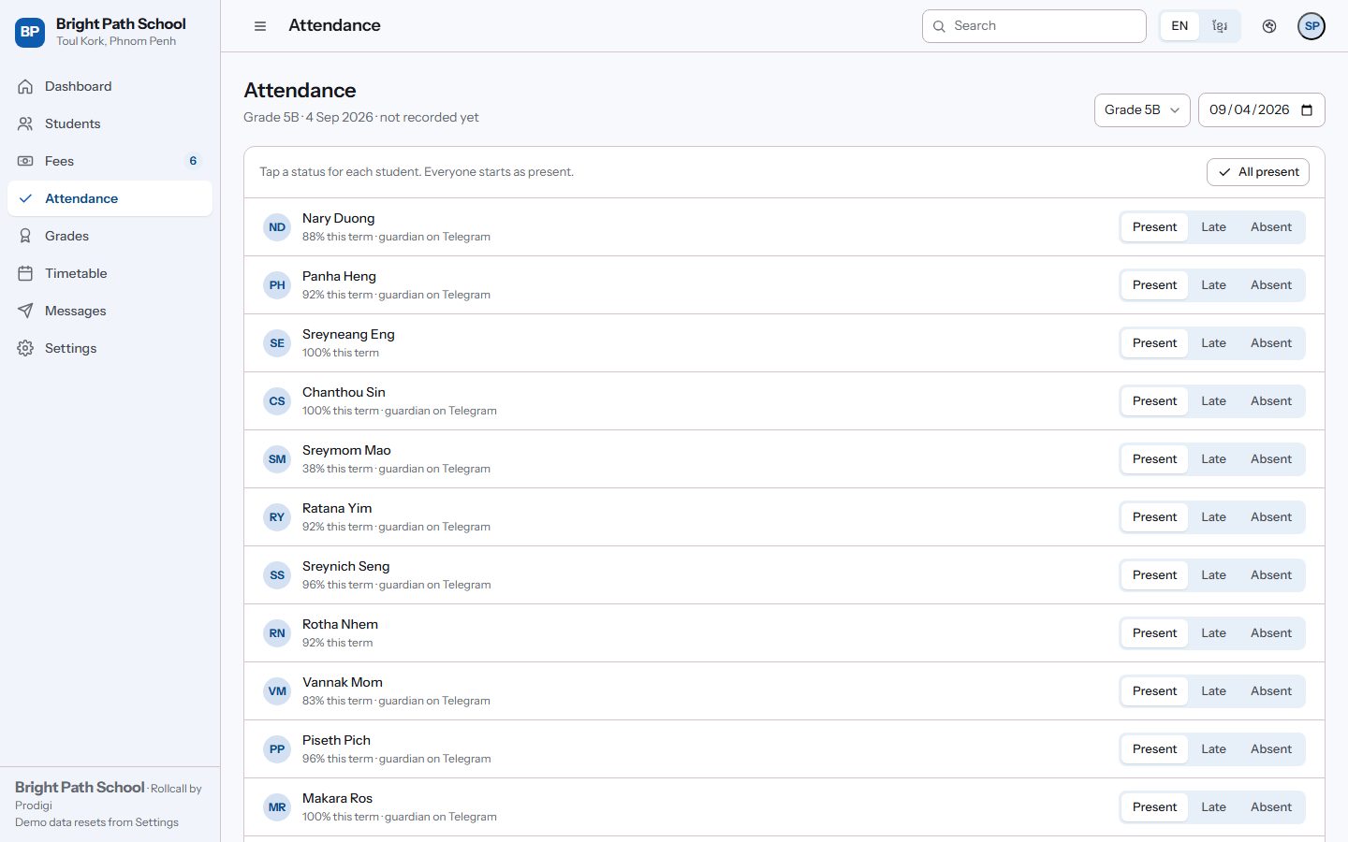Click 'Demo data resets from Settings' text
The height and width of the screenshot is (842, 1348).
click(x=96, y=822)
